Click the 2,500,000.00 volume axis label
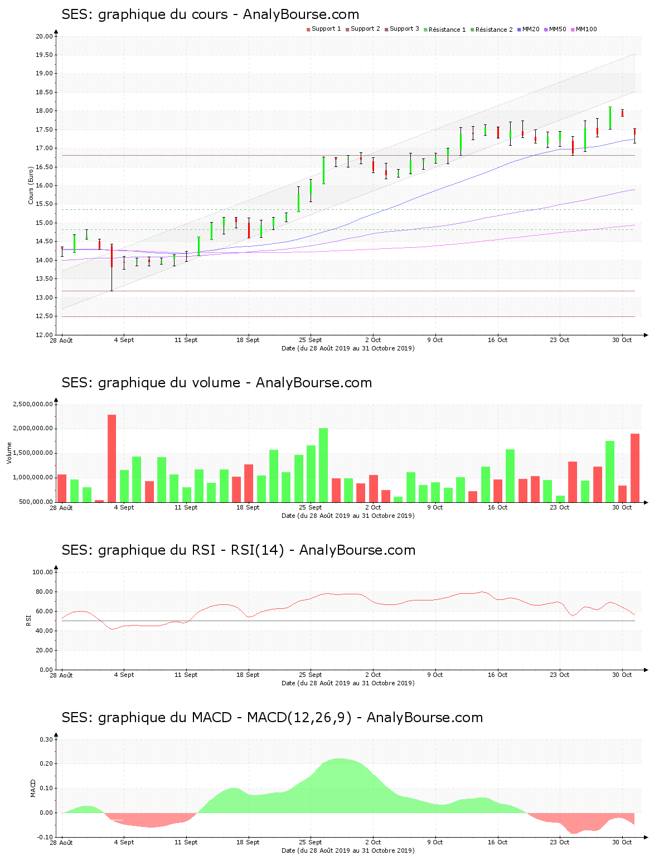Viewport: 669px width, 865px height. point(33,404)
